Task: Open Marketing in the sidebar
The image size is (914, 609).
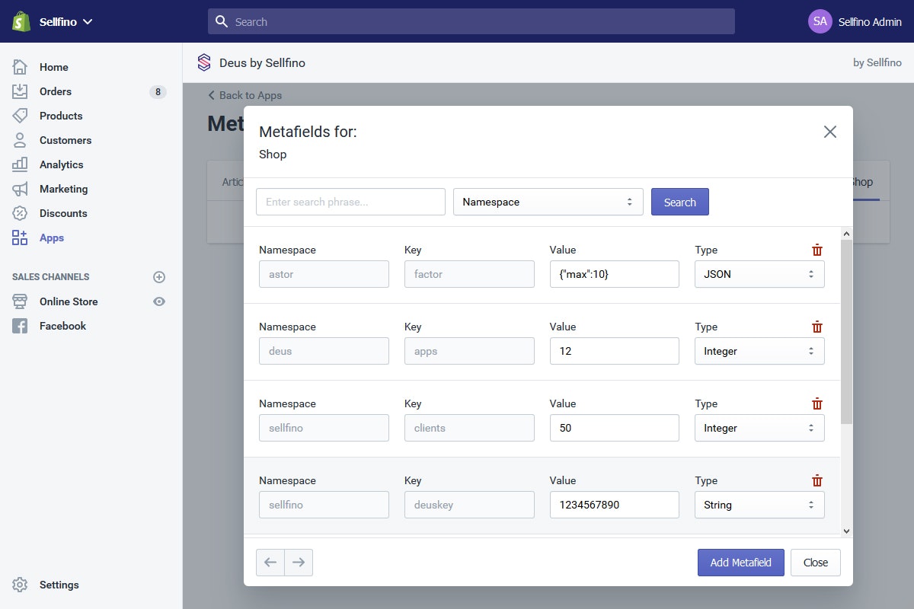Action: tap(63, 189)
